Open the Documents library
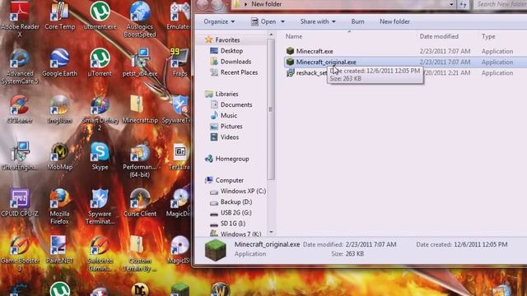The height and width of the screenshot is (296, 527). [x=236, y=104]
